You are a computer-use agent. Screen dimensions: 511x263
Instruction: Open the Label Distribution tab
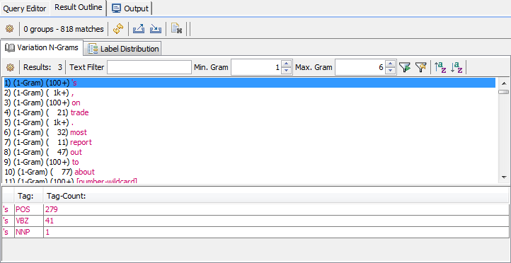tap(123, 49)
